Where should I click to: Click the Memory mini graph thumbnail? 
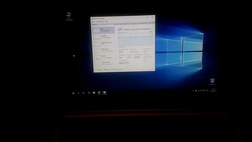point(96,37)
